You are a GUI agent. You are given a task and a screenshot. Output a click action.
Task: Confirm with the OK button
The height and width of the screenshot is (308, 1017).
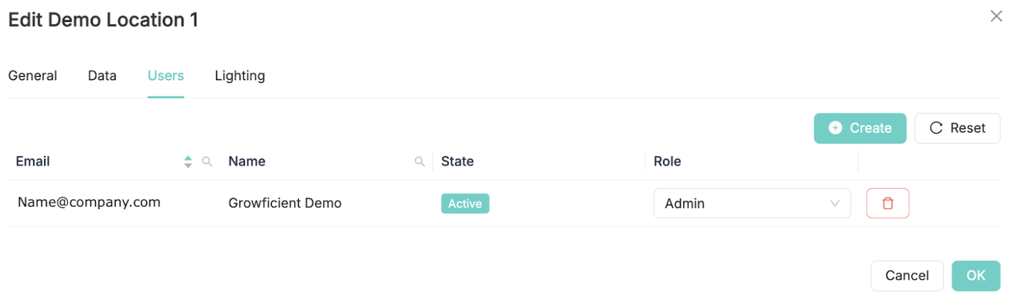click(x=976, y=276)
